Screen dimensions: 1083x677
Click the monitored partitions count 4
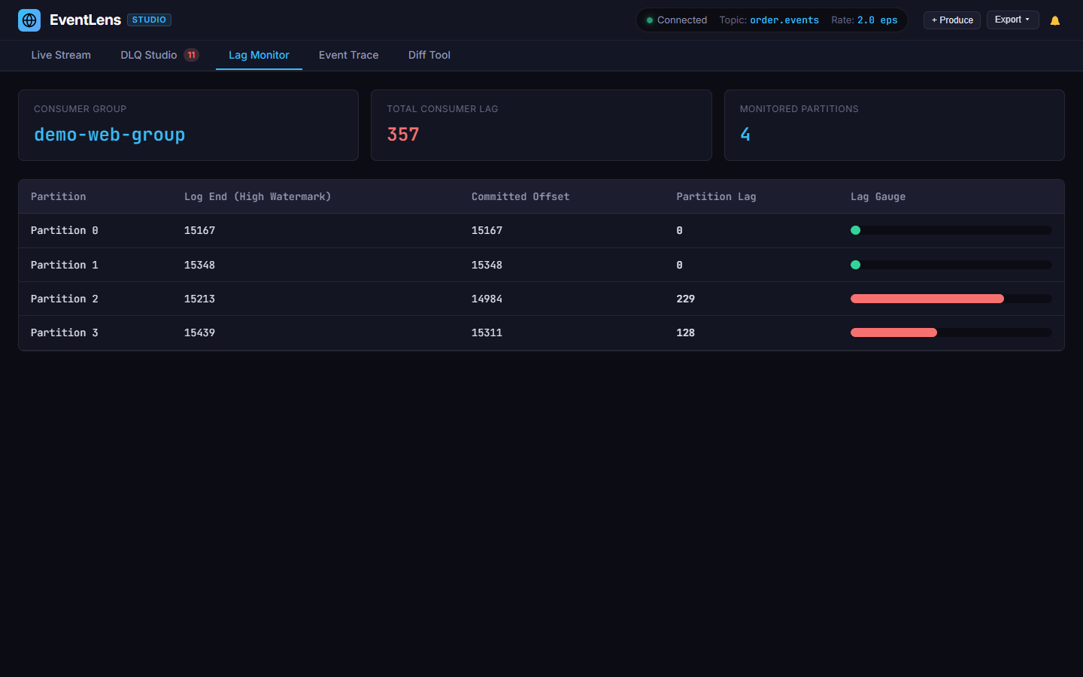[x=745, y=135]
